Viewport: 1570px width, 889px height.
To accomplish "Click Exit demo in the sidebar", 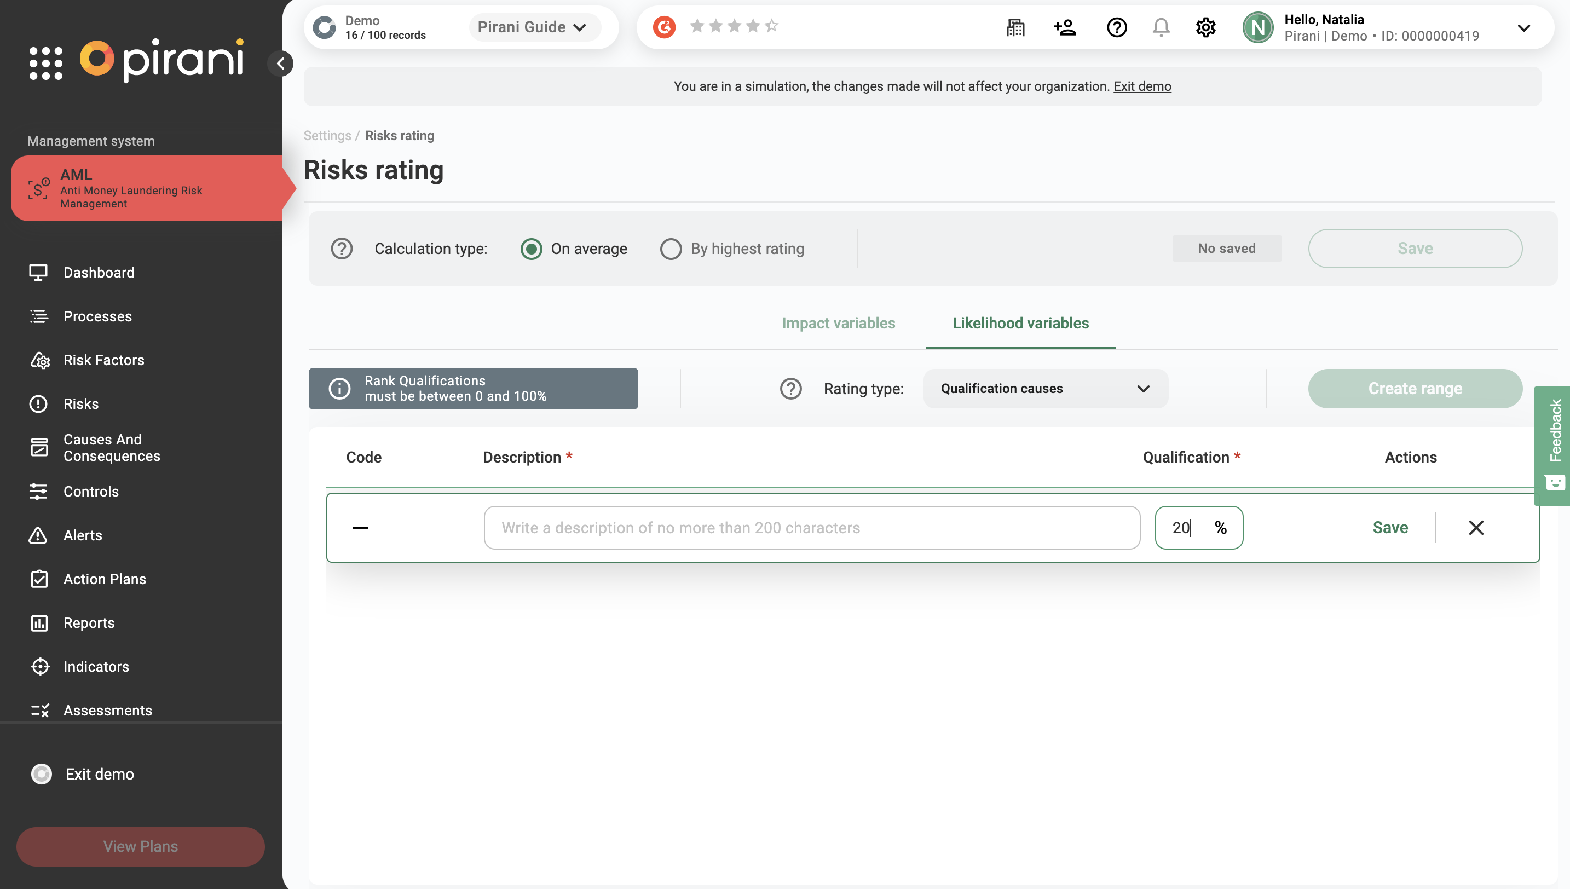I will coord(100,774).
